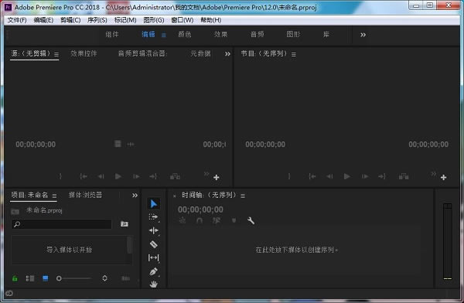
Task: Open the Source monitor button editor plus
Action: coord(217,177)
